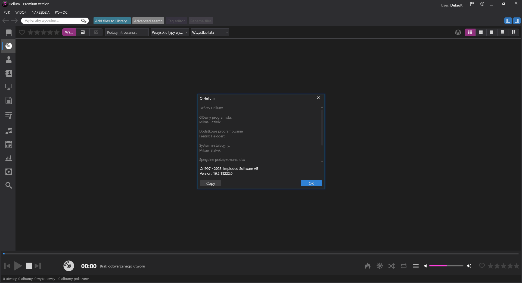
Task: Click the asterisk icon in player bar
Action: (x=380, y=266)
